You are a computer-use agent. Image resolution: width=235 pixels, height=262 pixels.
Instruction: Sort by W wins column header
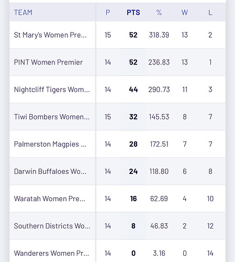tap(185, 13)
